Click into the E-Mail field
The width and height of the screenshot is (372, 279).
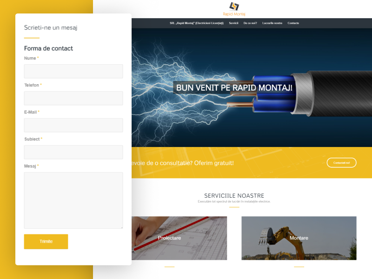[x=73, y=125]
